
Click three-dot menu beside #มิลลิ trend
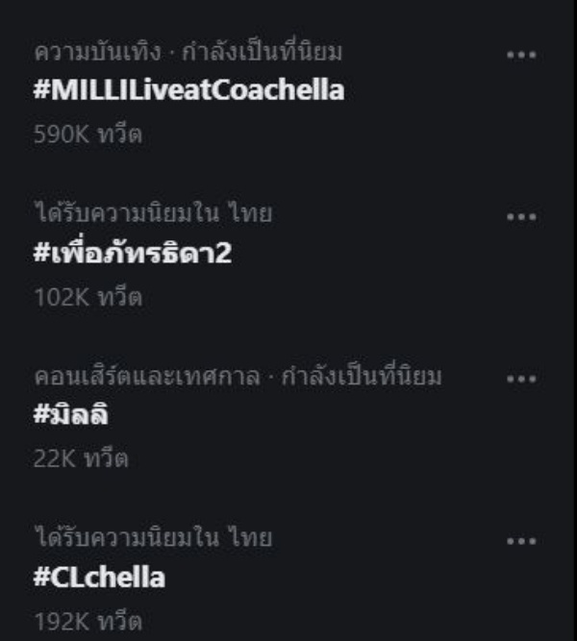point(520,379)
